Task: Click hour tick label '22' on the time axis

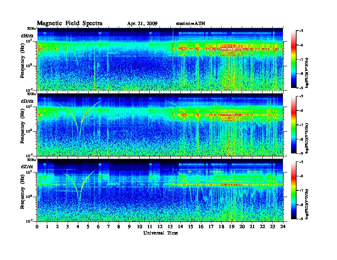Action: tap(263, 227)
